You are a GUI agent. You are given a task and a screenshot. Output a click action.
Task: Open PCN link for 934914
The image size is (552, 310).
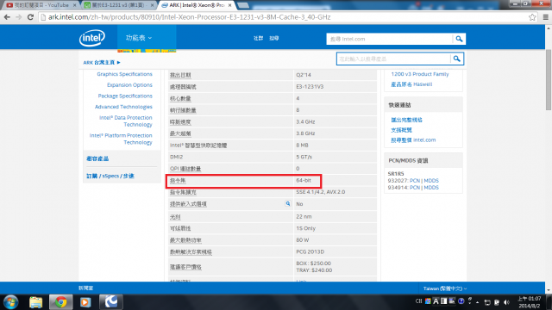pos(415,188)
